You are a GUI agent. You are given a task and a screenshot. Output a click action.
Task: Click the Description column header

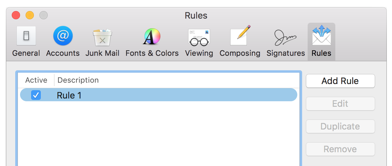click(x=78, y=80)
